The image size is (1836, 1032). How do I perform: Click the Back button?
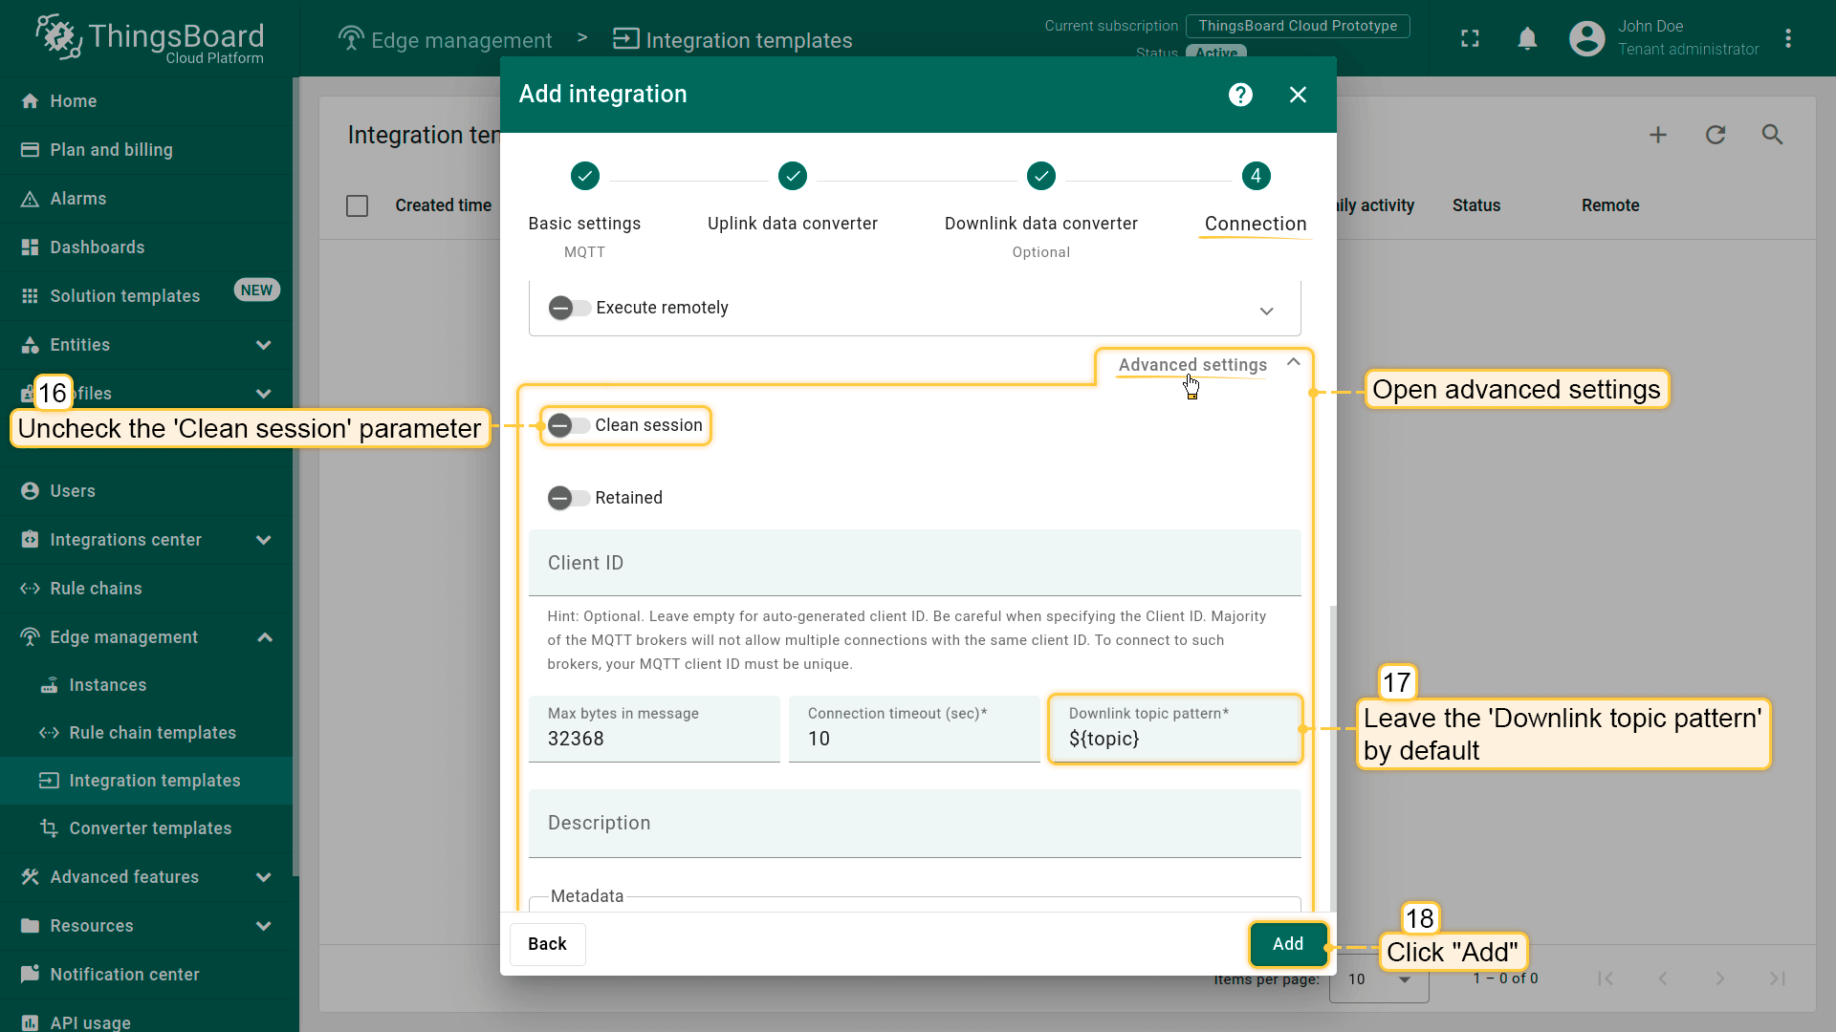point(547,944)
